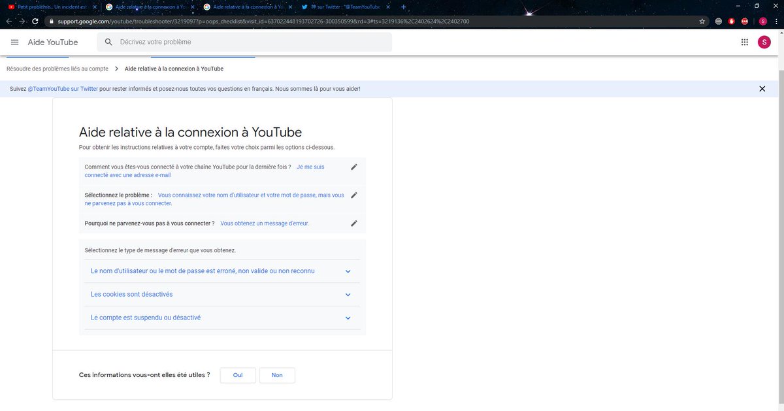Viewport: 784px width, 411px height.
Task: Go to 'Résoudre des problèmes liés au compte' breadcrumb
Action: tap(57, 69)
